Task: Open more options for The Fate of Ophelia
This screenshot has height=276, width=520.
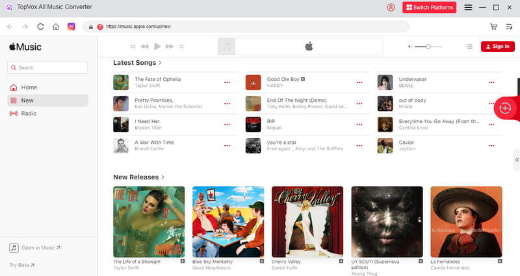Action: pos(227,82)
